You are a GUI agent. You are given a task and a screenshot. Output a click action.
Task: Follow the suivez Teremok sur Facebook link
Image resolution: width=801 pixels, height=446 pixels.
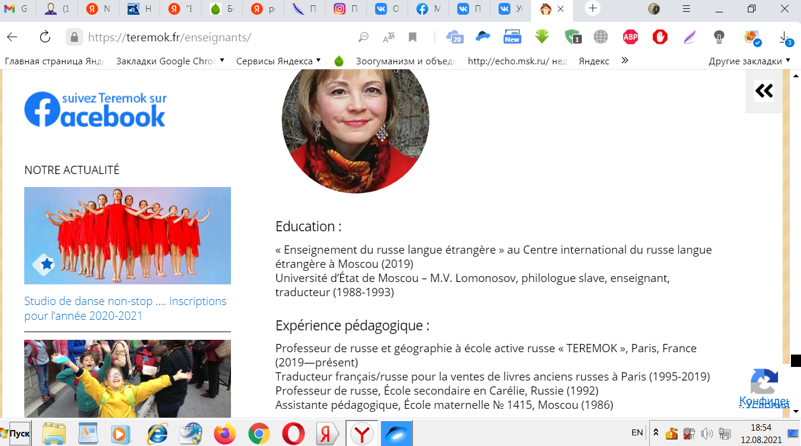[x=95, y=109]
